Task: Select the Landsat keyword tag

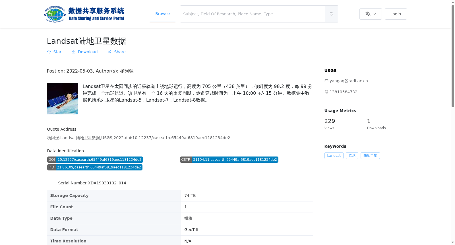Action: (x=334, y=156)
